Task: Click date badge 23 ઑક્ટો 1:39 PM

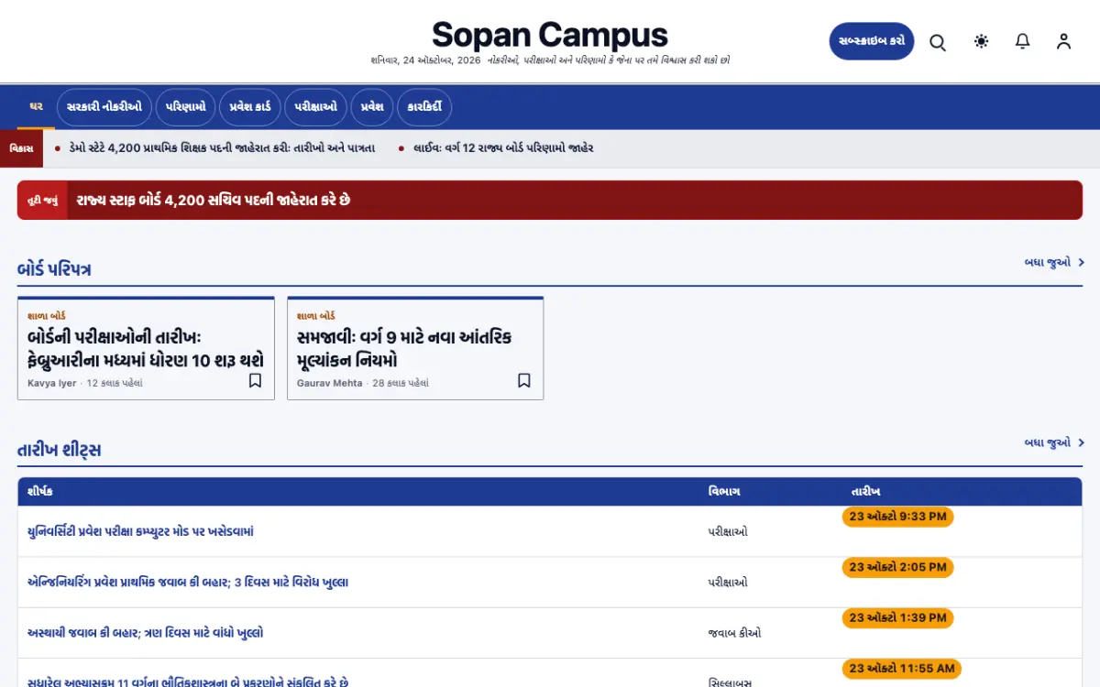Action: coord(898,618)
